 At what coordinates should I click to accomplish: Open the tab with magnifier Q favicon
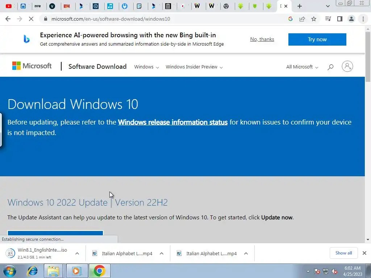(96, 6)
